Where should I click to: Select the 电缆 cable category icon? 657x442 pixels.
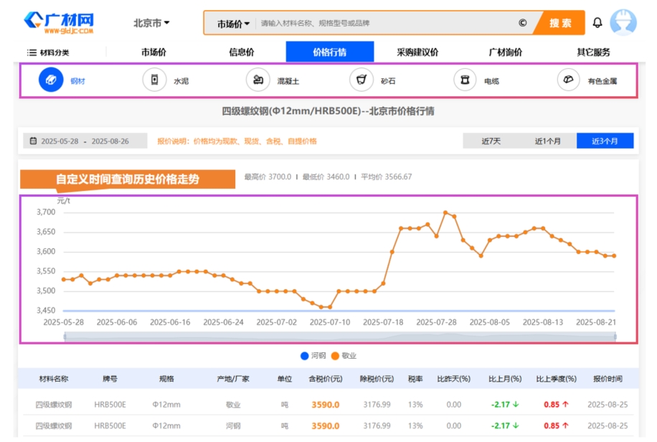click(x=465, y=80)
